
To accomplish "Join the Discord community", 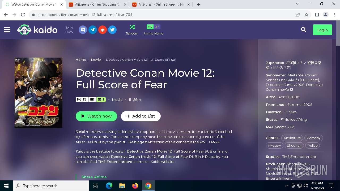I will click(83, 30).
